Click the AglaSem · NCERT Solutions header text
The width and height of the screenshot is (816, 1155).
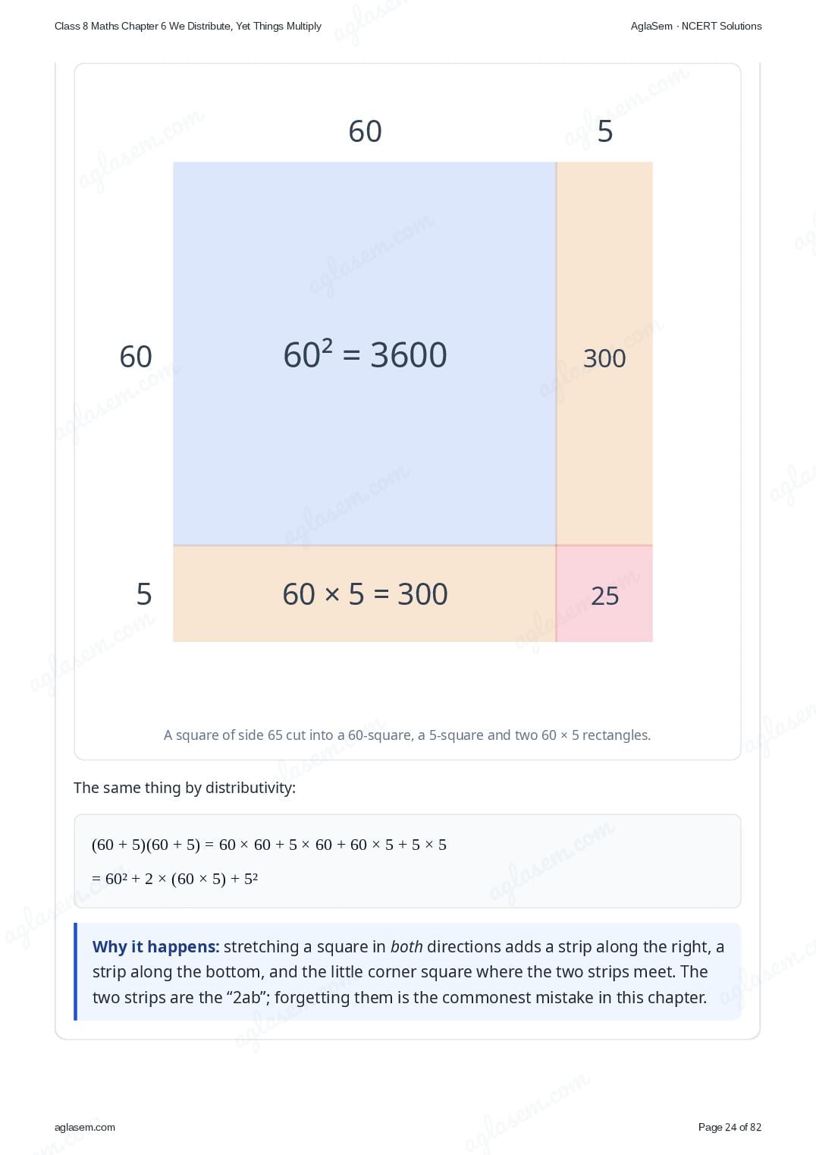[x=696, y=26]
